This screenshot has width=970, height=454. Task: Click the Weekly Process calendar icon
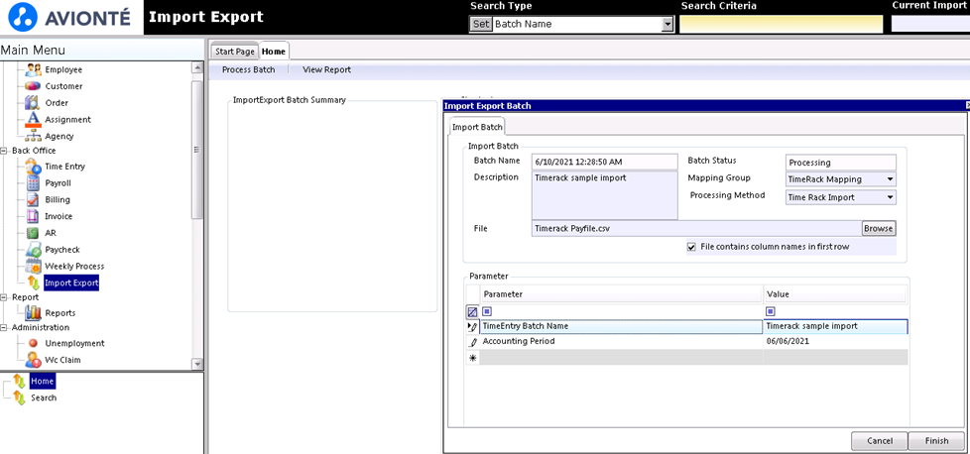pos(34,267)
